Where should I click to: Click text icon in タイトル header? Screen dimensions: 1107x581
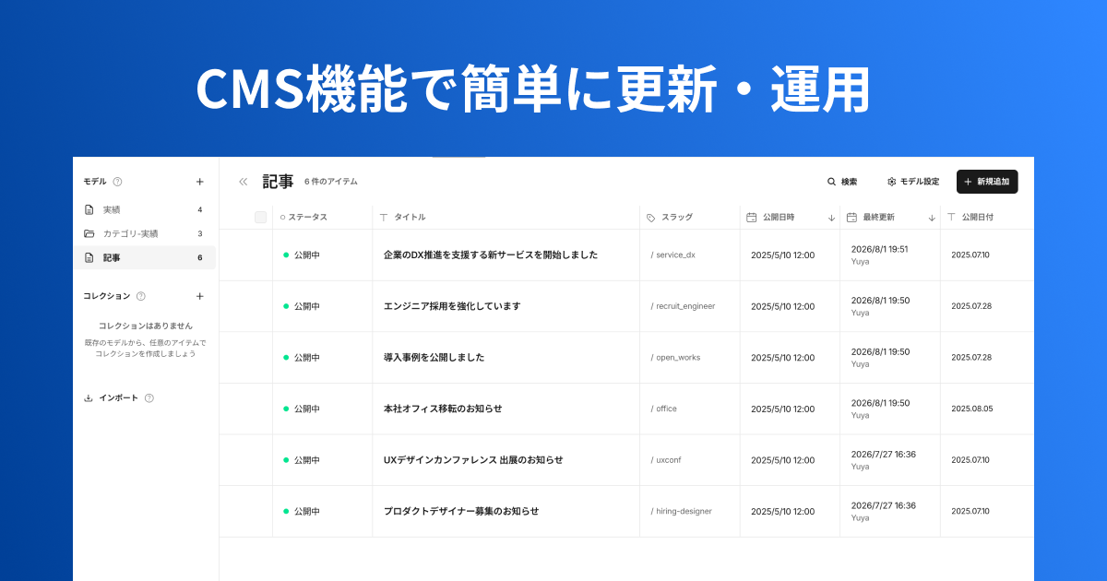pos(384,218)
